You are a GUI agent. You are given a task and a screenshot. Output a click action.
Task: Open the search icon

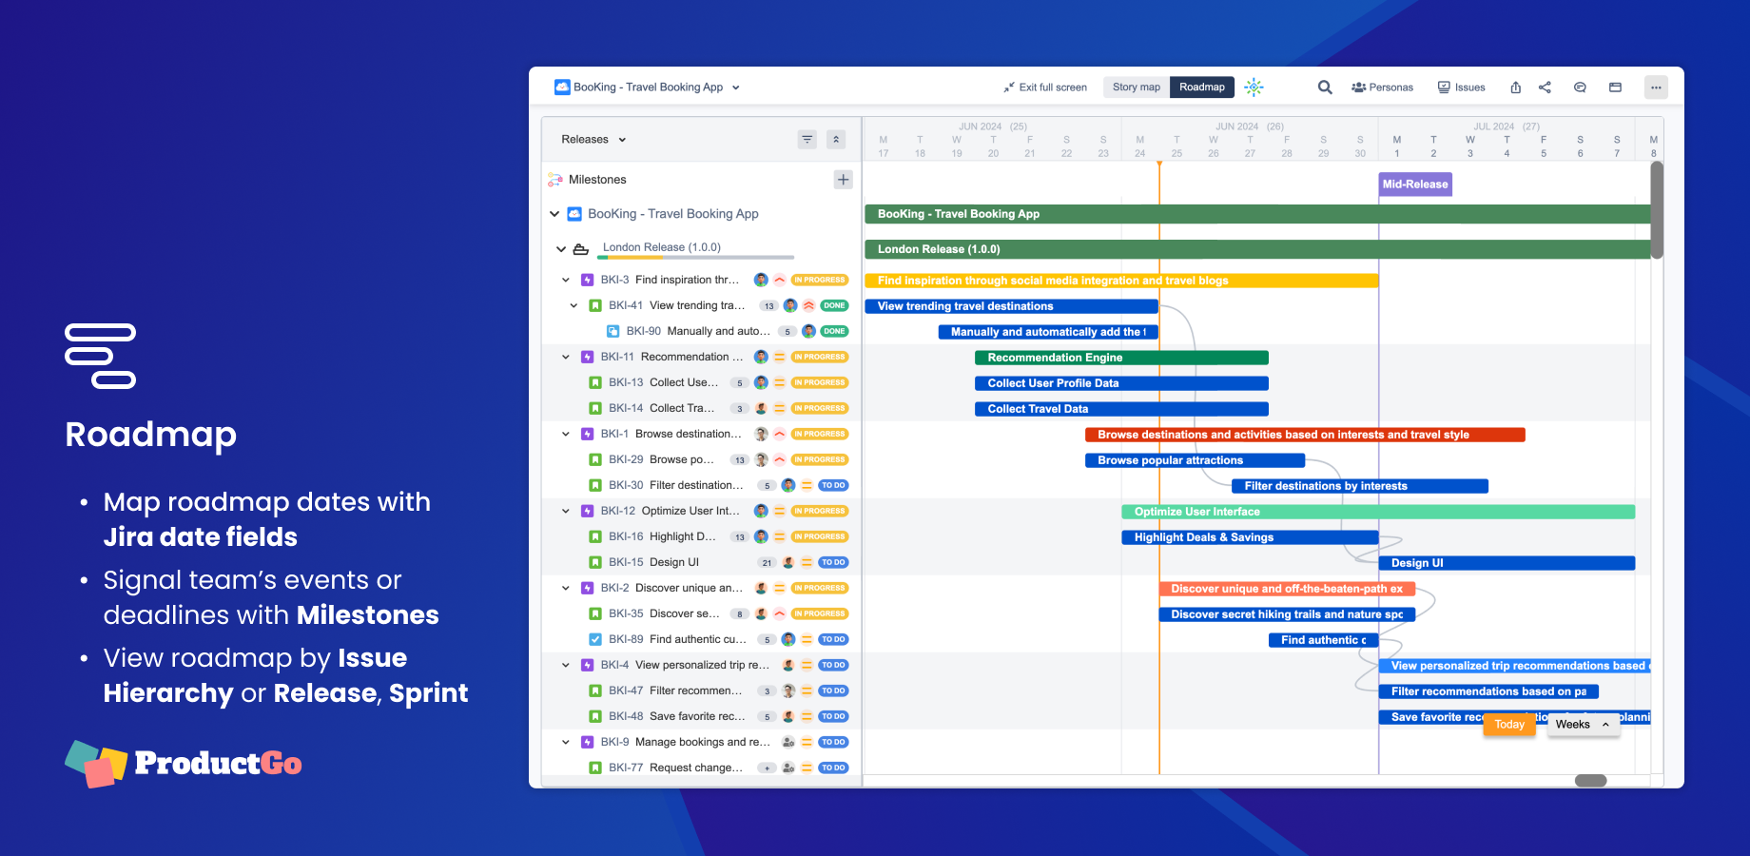click(1325, 87)
